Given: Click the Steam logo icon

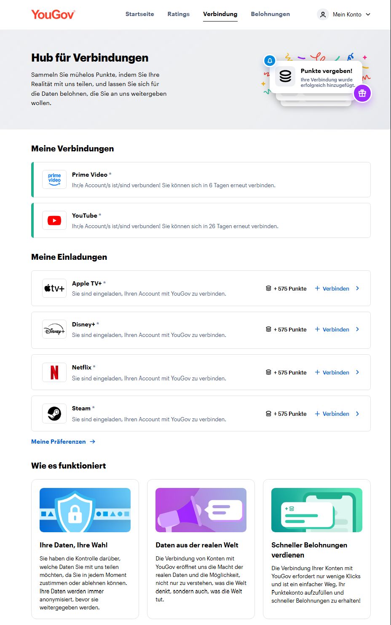Looking at the screenshot, I should [x=54, y=414].
